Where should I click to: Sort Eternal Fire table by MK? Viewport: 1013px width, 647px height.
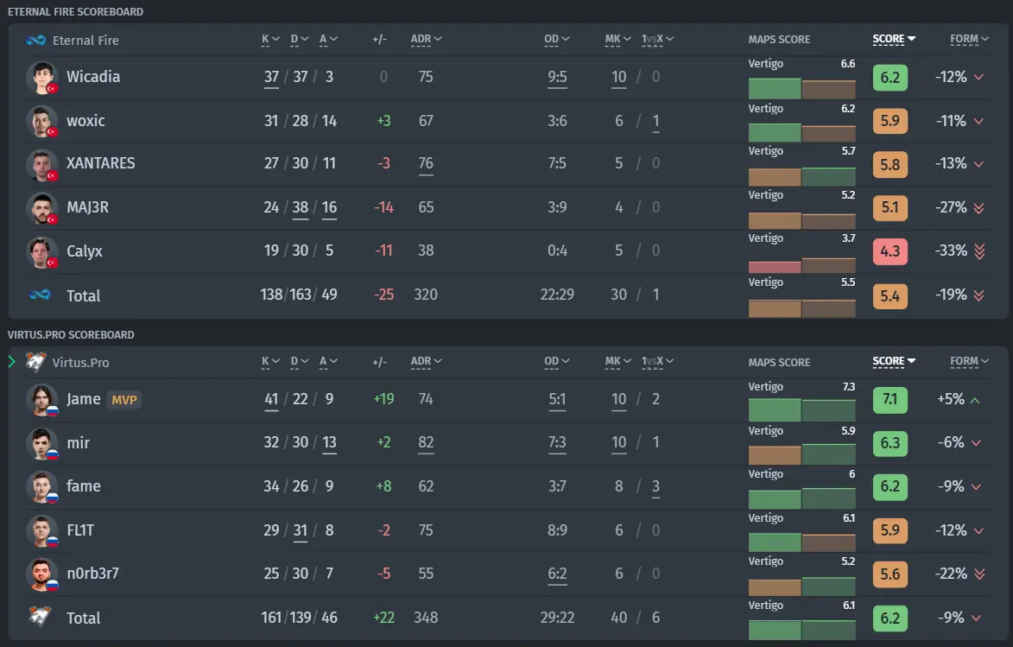tap(617, 40)
